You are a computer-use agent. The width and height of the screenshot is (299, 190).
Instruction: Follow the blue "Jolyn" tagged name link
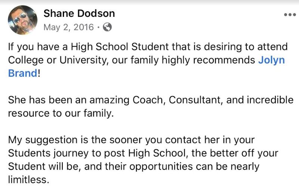click(x=272, y=60)
